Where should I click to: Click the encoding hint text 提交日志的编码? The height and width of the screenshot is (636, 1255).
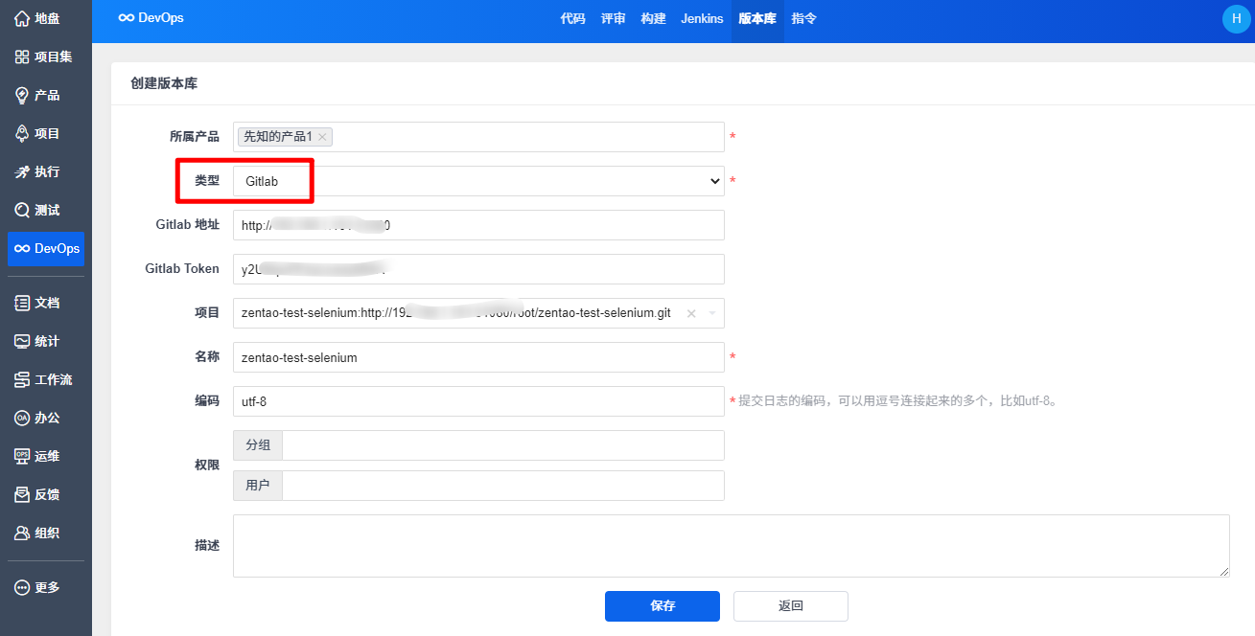point(782,401)
